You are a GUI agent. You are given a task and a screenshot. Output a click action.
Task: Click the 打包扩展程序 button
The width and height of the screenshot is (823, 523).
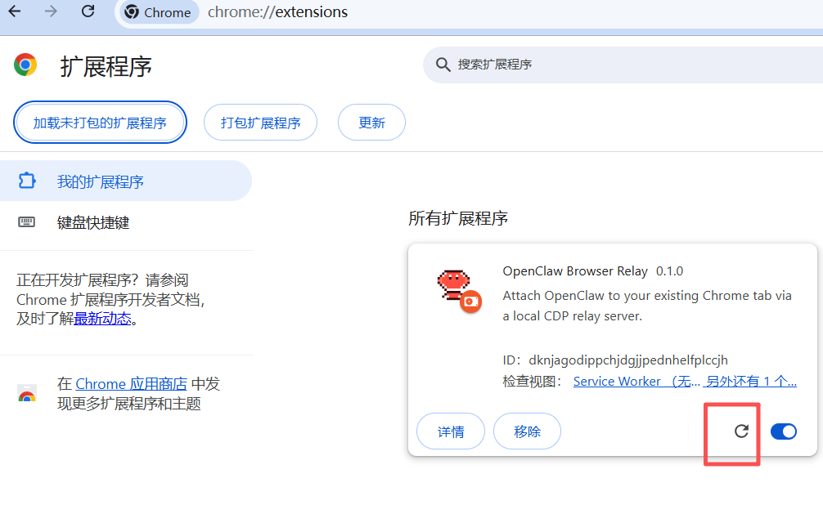coord(260,122)
